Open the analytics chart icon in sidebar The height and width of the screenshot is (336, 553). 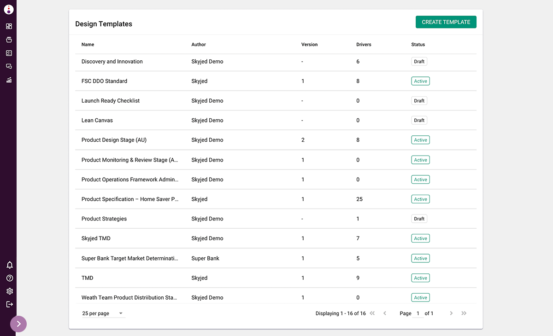[x=9, y=80]
